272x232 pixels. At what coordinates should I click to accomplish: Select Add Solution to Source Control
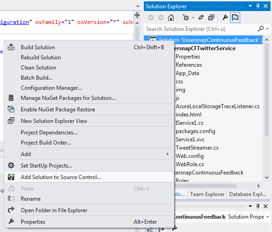[89, 177]
